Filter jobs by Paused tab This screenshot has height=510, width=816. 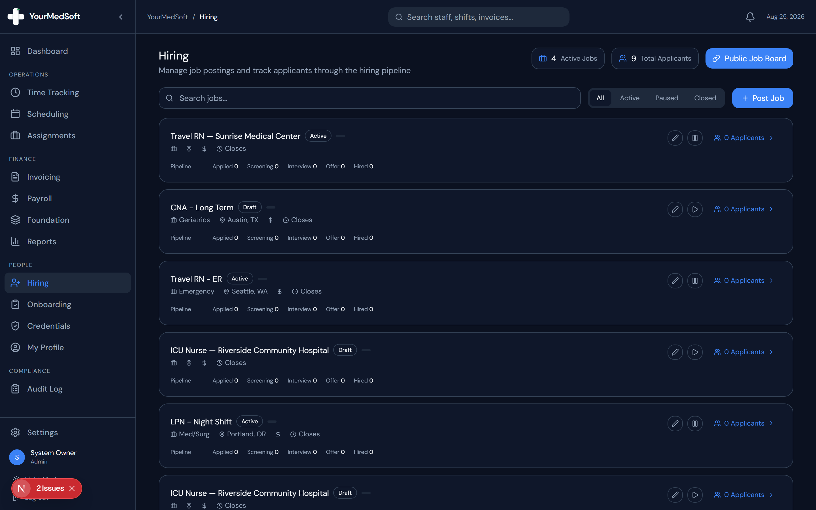pyautogui.click(x=667, y=98)
